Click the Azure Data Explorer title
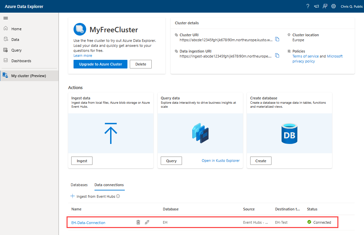 point(24,7)
